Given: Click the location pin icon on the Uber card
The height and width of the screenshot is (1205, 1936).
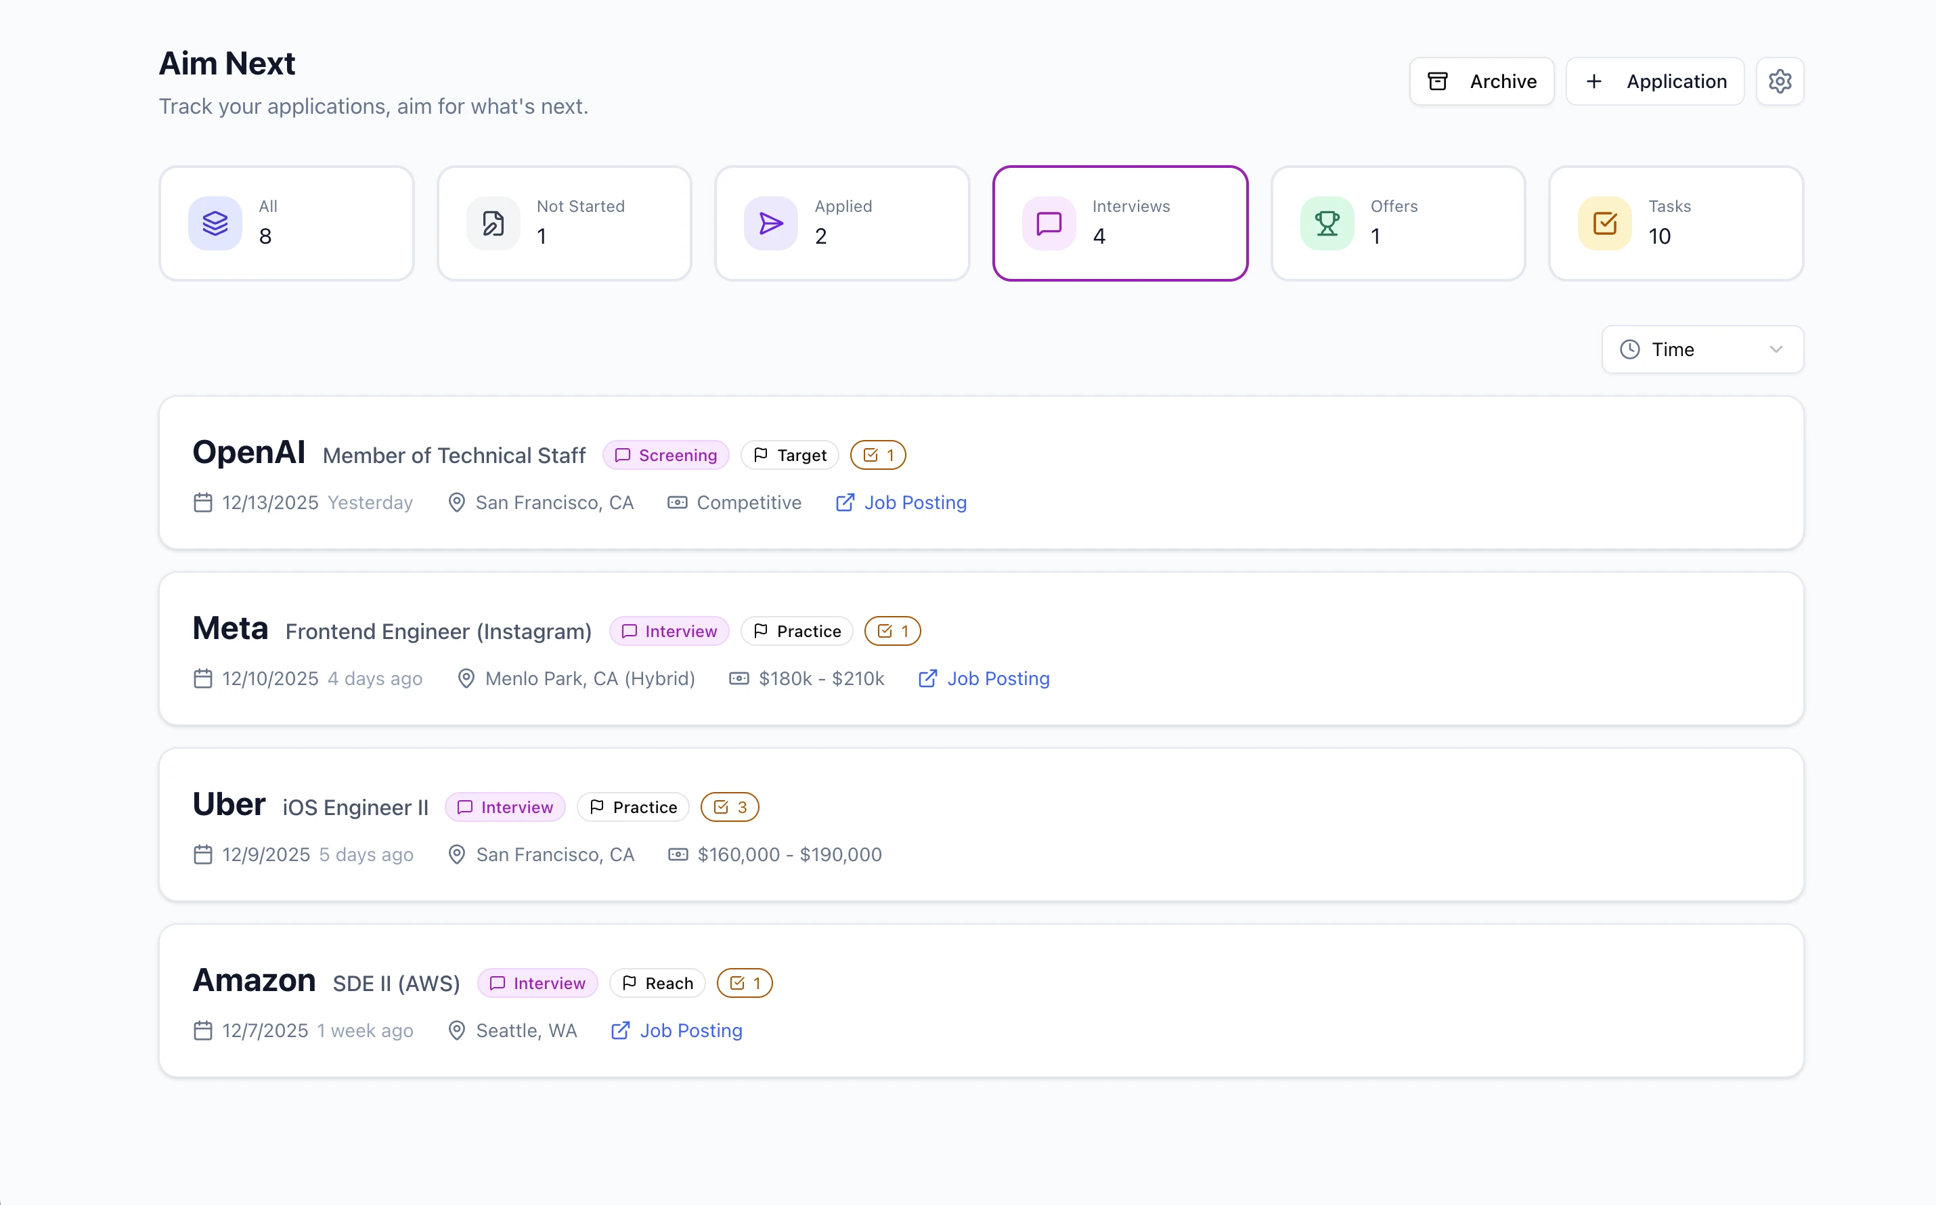Looking at the screenshot, I should point(456,854).
